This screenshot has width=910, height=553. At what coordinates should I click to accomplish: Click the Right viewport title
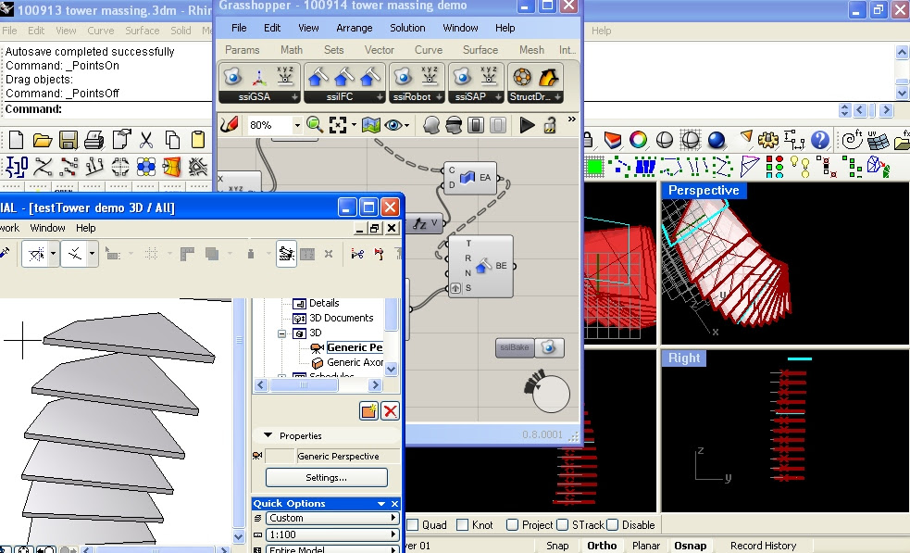(684, 358)
